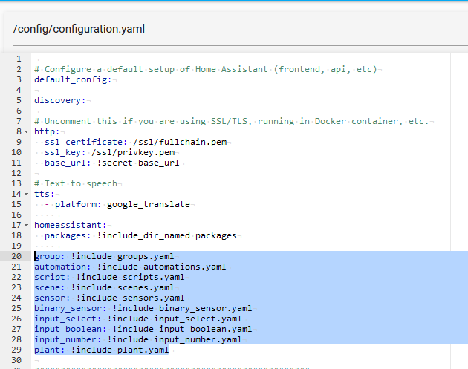Click the plant: include plant.yaml line
The height and width of the screenshot is (369, 468).
click(x=101, y=350)
